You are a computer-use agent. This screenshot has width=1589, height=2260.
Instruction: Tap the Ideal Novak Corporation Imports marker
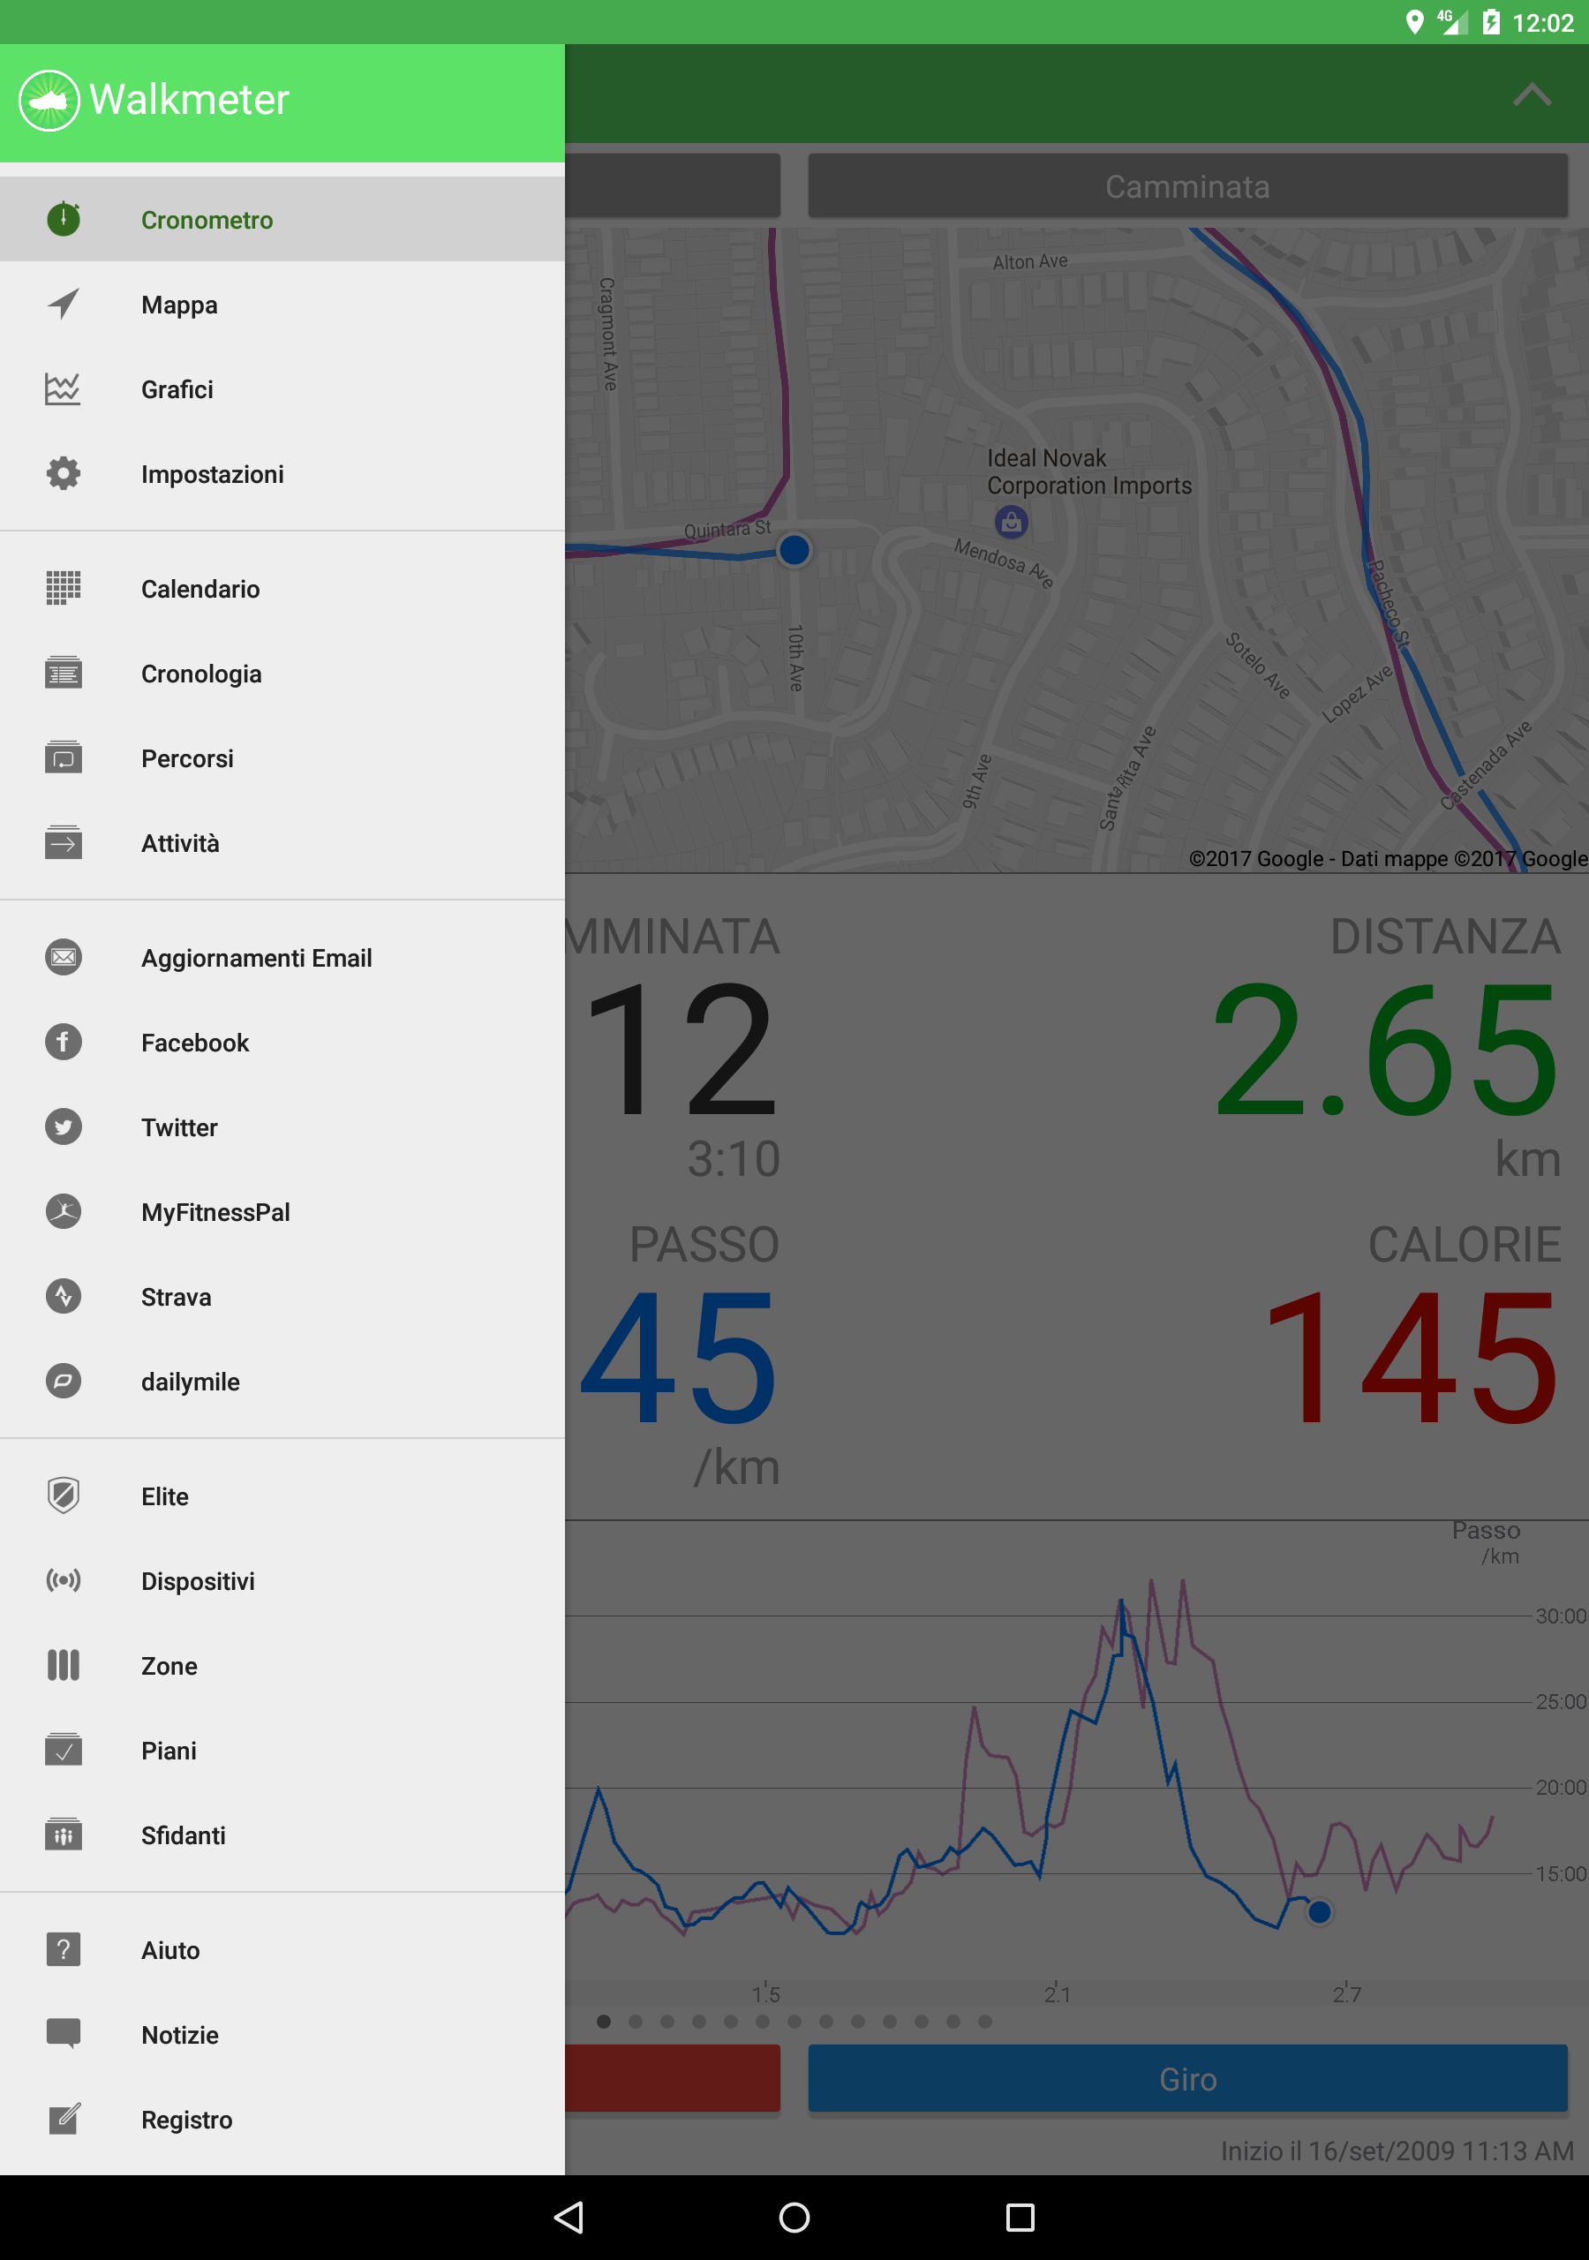[x=1011, y=521]
